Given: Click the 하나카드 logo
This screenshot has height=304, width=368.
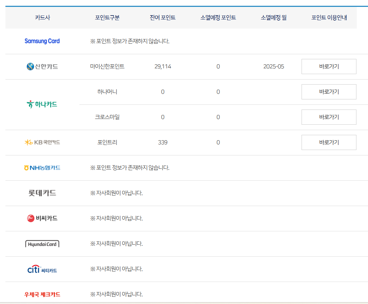Looking at the screenshot, I should point(42,104).
